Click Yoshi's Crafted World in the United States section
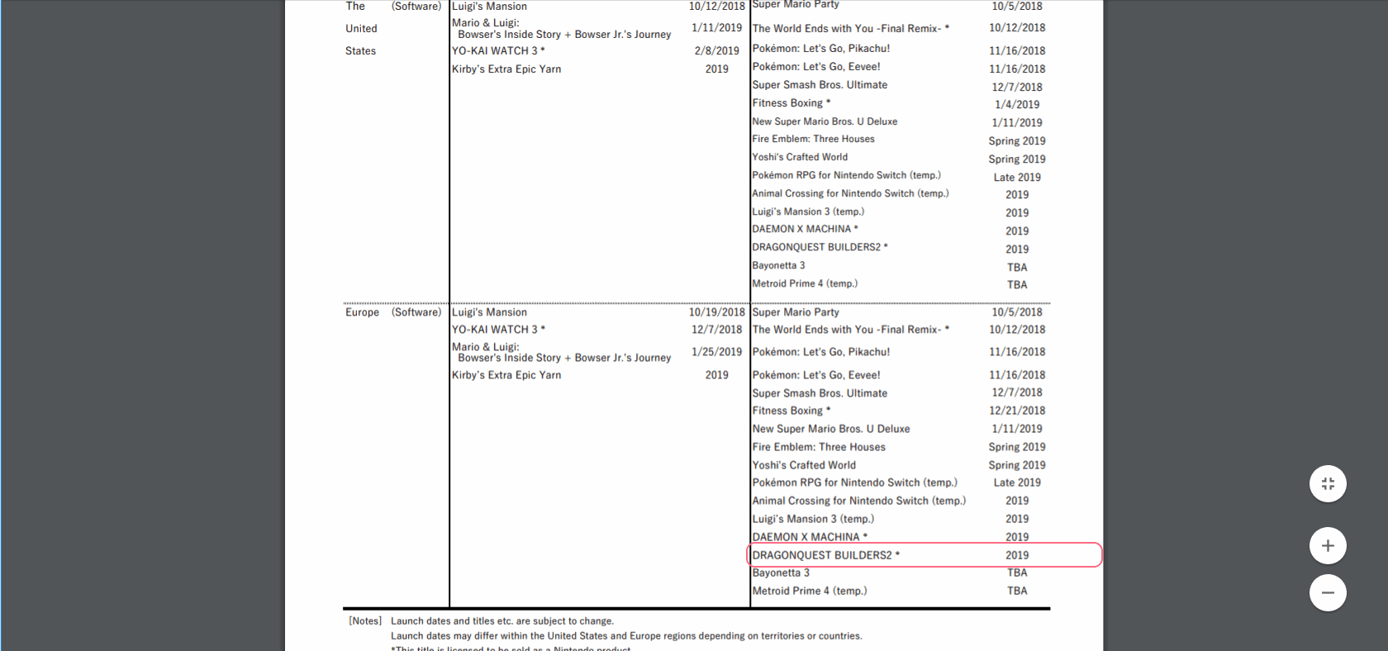Screen dimensions: 1388x651 pyautogui.click(x=800, y=157)
